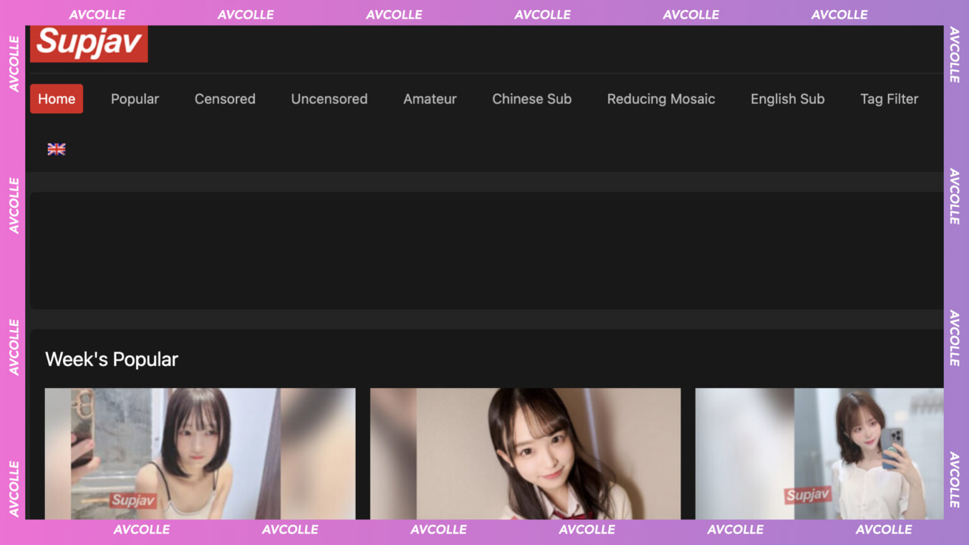Image resolution: width=969 pixels, height=545 pixels.
Task: Open the Chinese Sub category
Action: click(x=531, y=99)
